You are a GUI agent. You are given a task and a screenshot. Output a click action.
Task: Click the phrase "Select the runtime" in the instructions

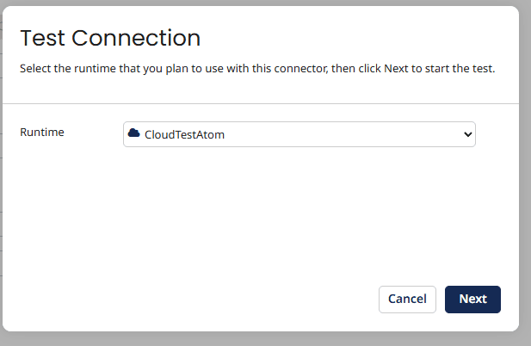click(66, 68)
